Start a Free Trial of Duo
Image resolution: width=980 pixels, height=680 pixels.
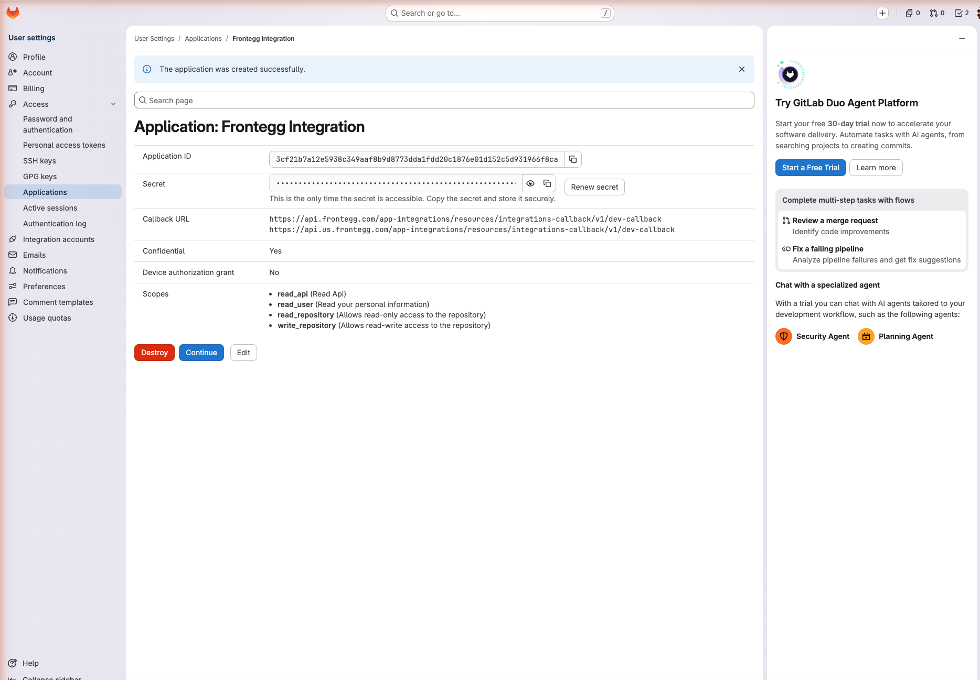[811, 168]
